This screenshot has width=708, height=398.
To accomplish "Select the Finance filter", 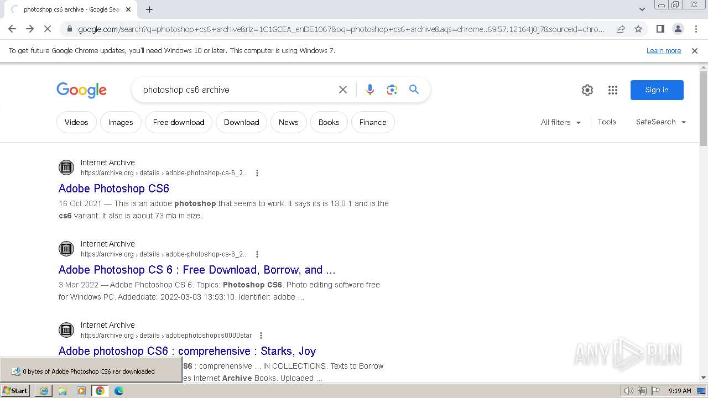I will point(373,122).
